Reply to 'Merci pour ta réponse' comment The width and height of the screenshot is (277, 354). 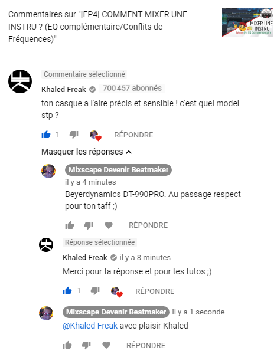point(155,291)
